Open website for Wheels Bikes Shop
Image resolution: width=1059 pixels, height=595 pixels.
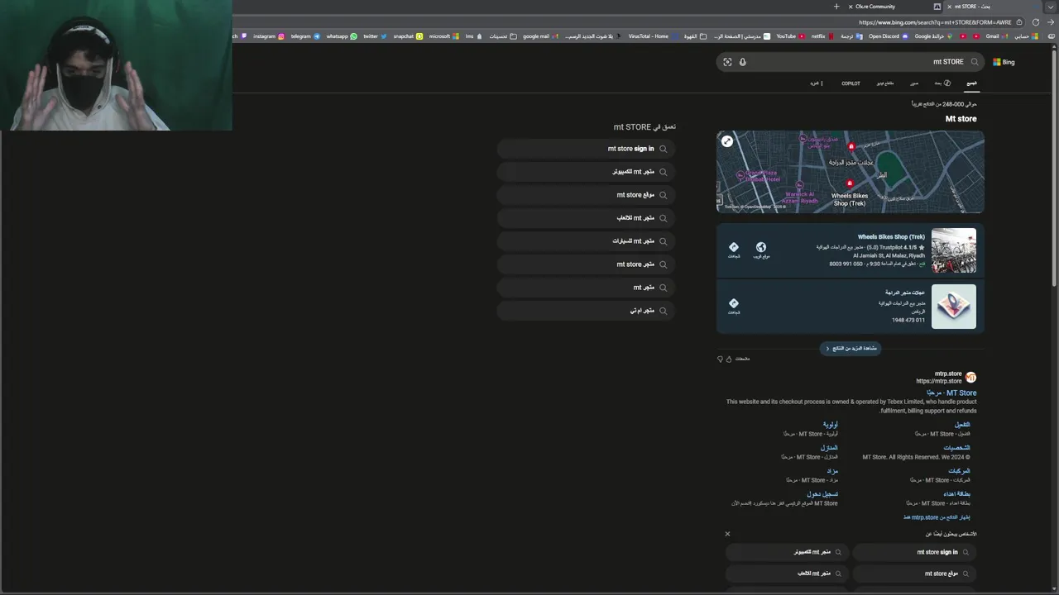(761, 250)
